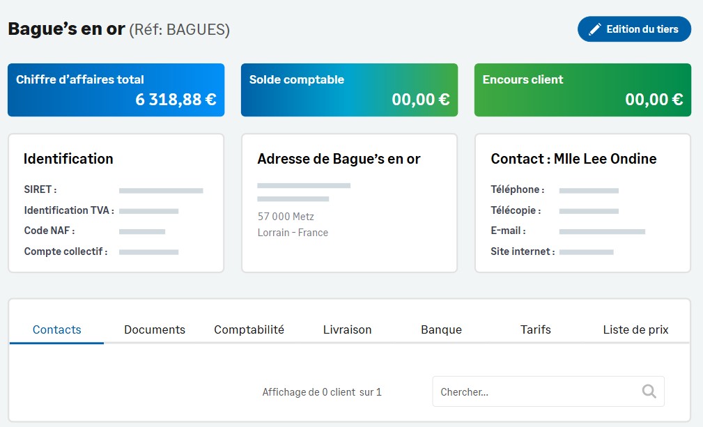Open the Documents tab
The width and height of the screenshot is (703, 427).
[155, 329]
